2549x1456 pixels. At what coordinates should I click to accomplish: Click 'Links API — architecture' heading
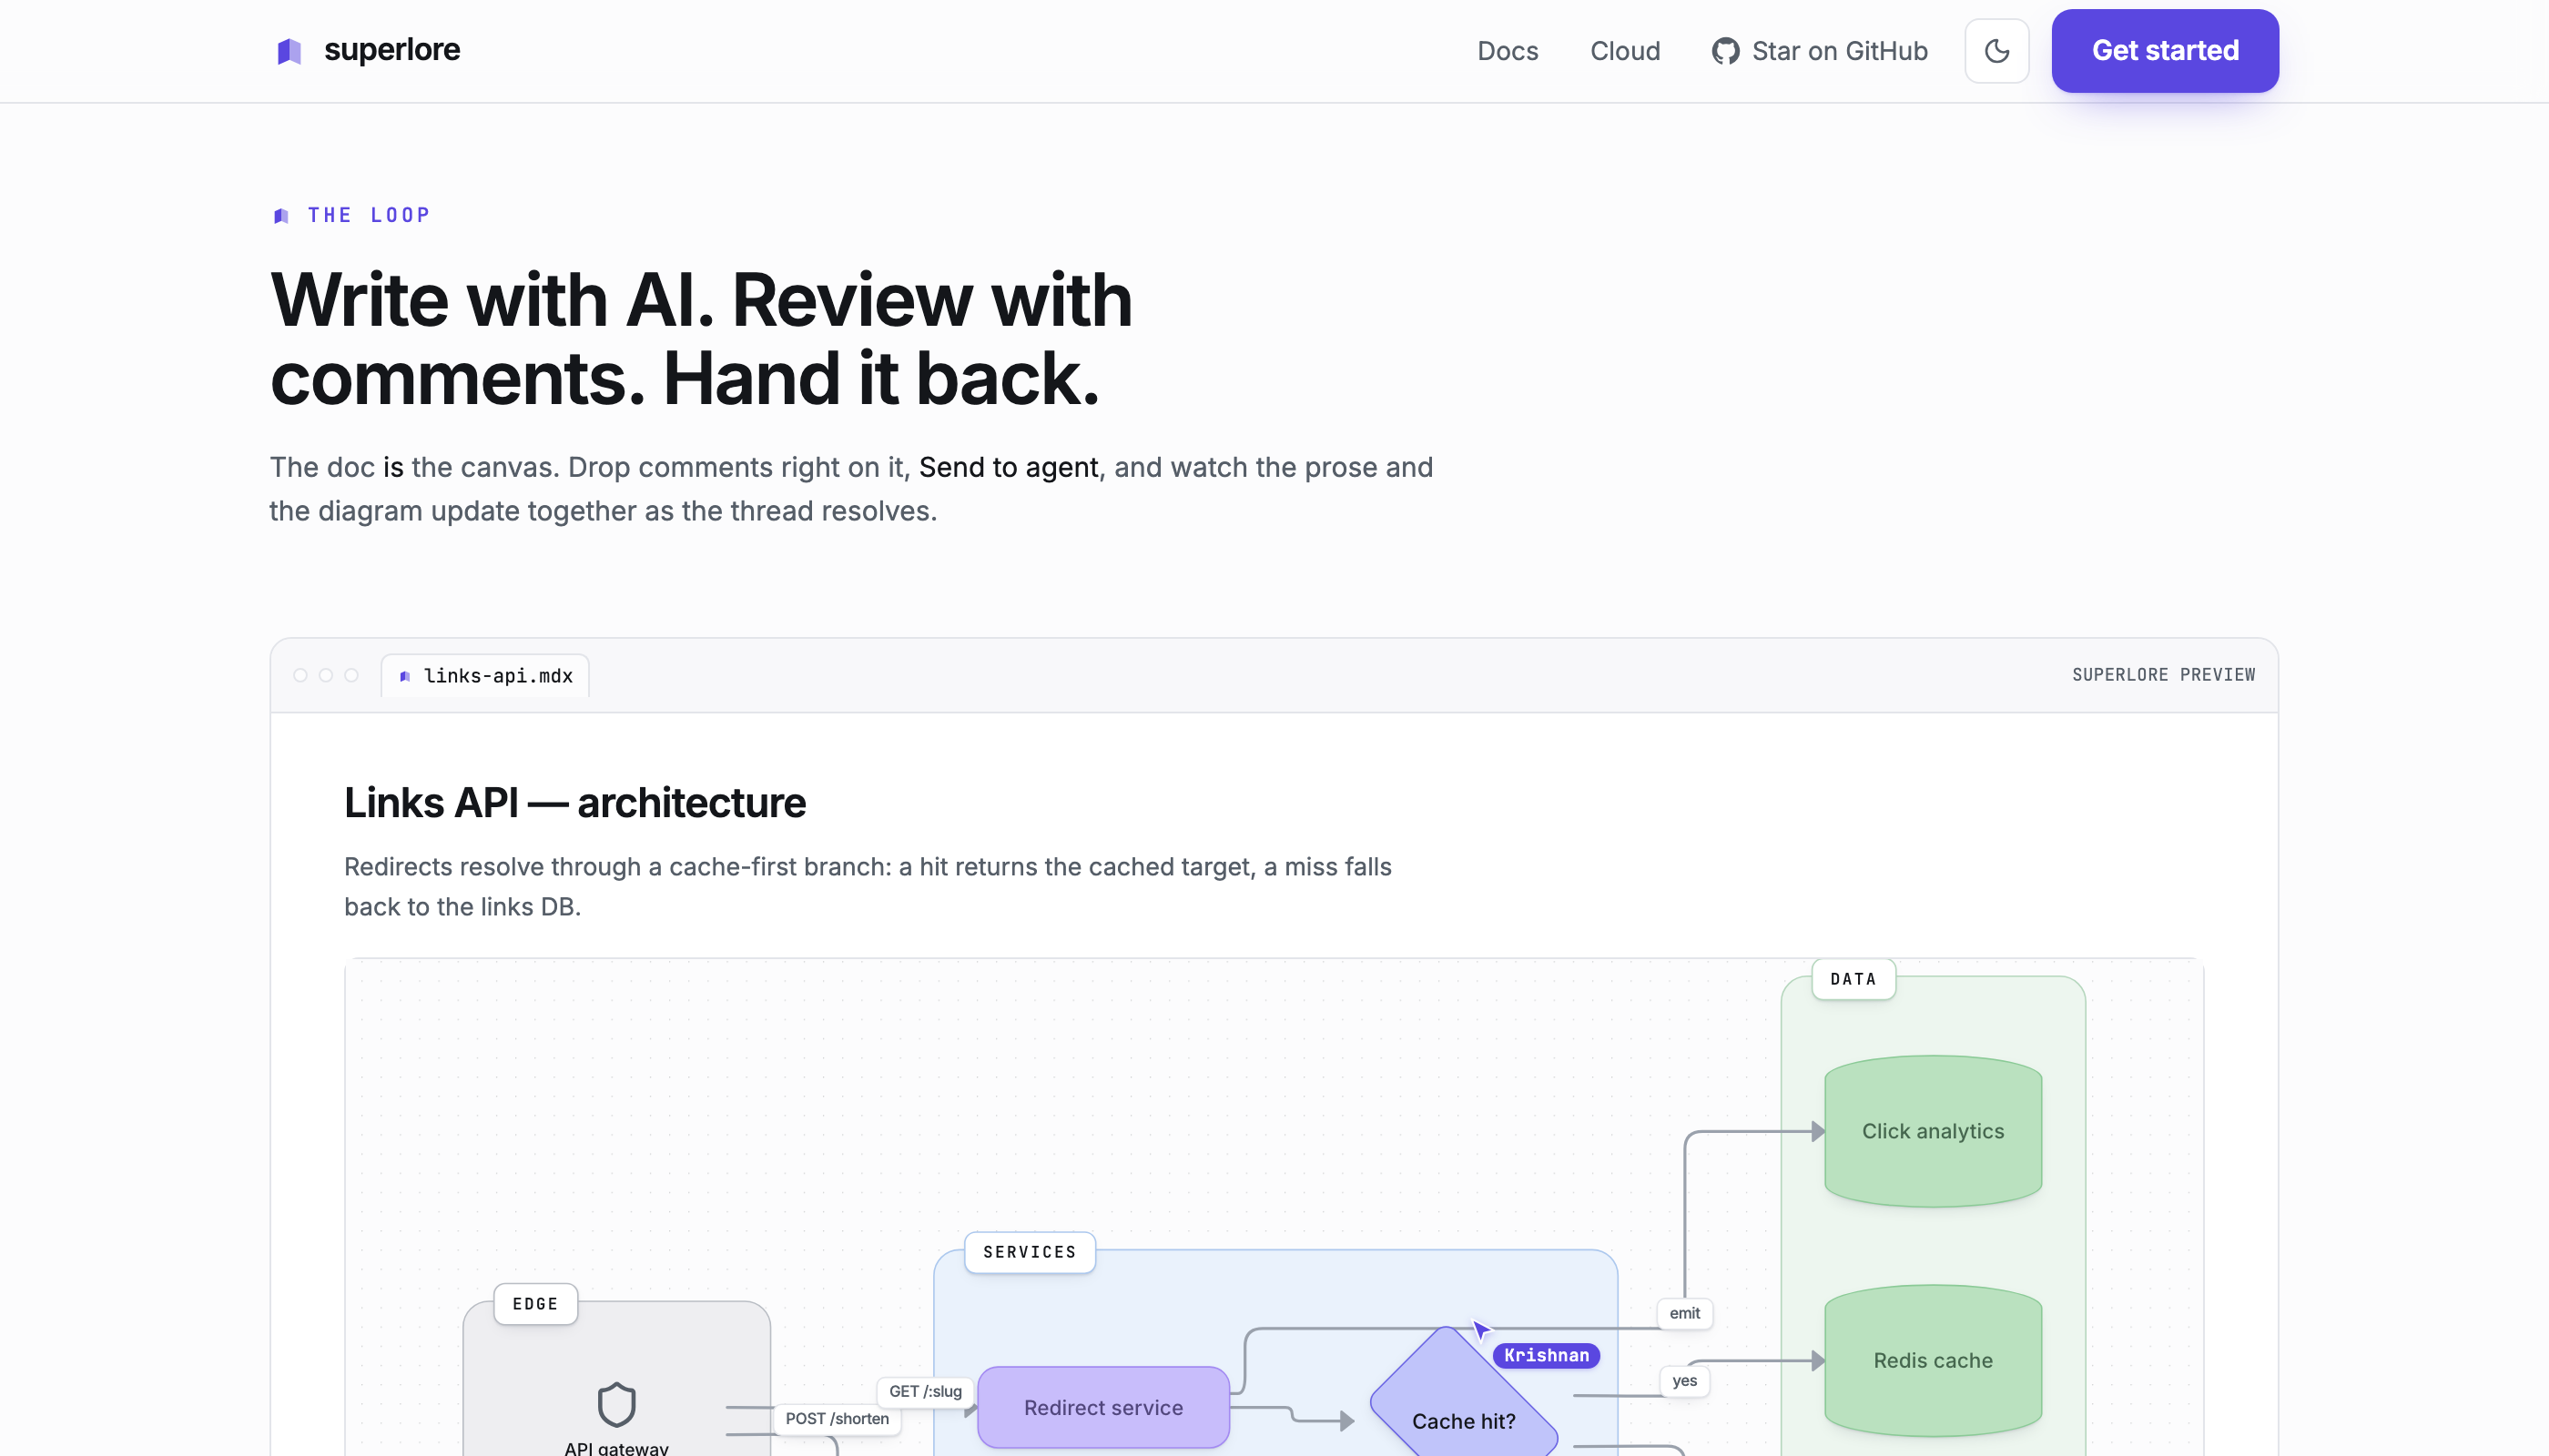pyautogui.click(x=575, y=803)
